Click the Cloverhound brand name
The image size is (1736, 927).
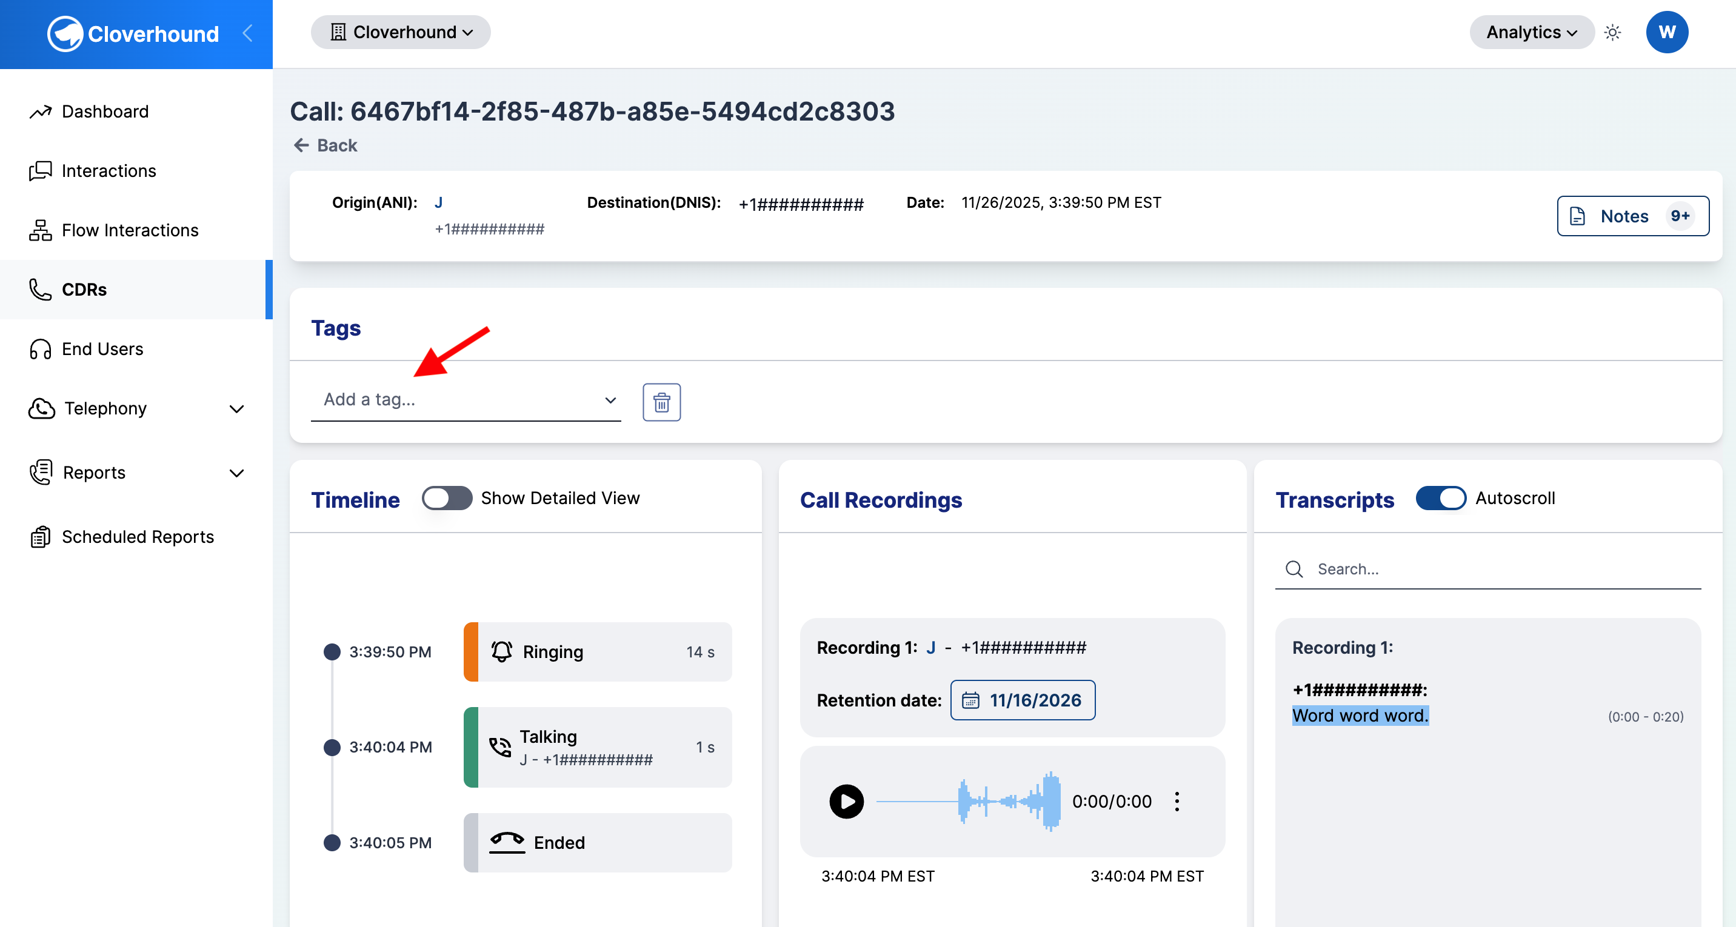pyautogui.click(x=153, y=34)
